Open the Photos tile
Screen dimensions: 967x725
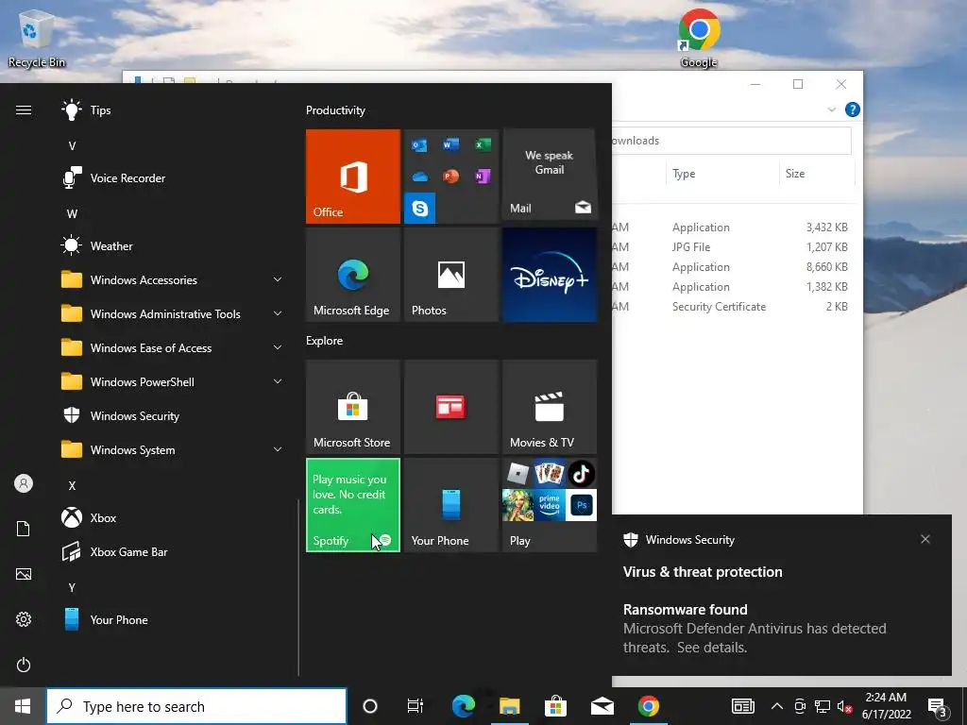451,275
